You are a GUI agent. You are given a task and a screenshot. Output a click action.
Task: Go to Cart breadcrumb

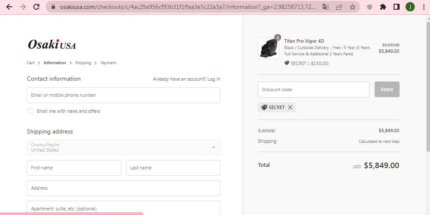pyautogui.click(x=30, y=63)
